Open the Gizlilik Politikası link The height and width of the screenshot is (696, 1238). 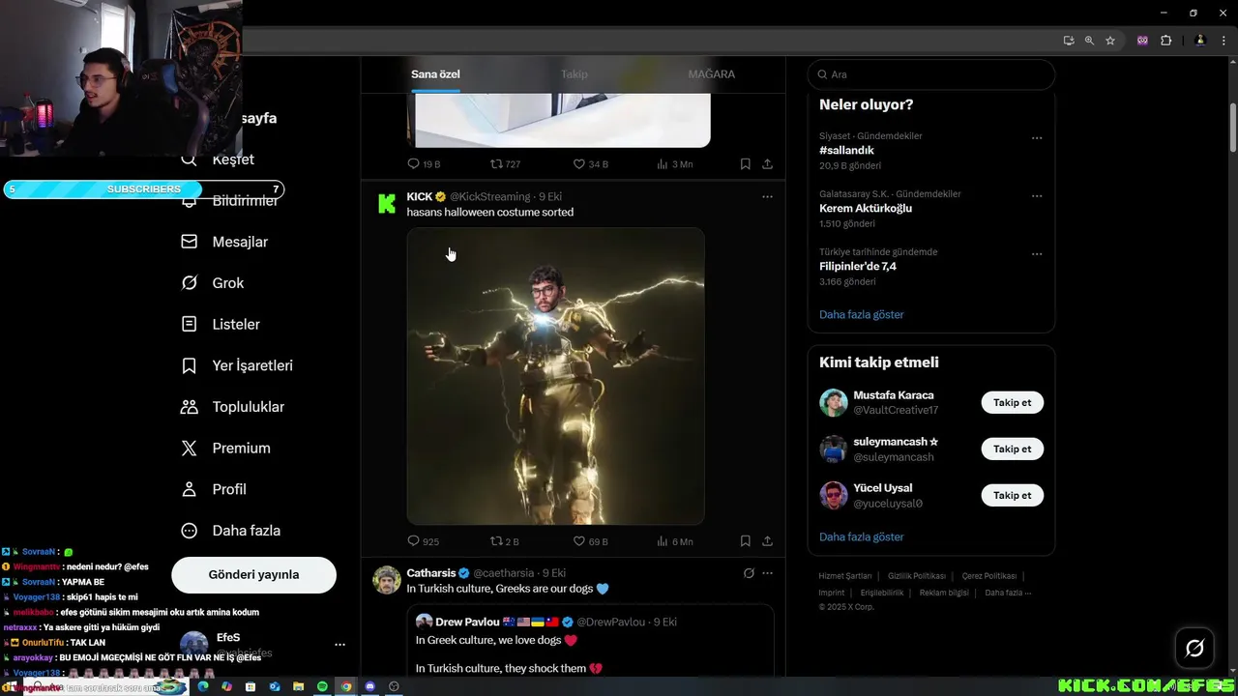tap(917, 576)
